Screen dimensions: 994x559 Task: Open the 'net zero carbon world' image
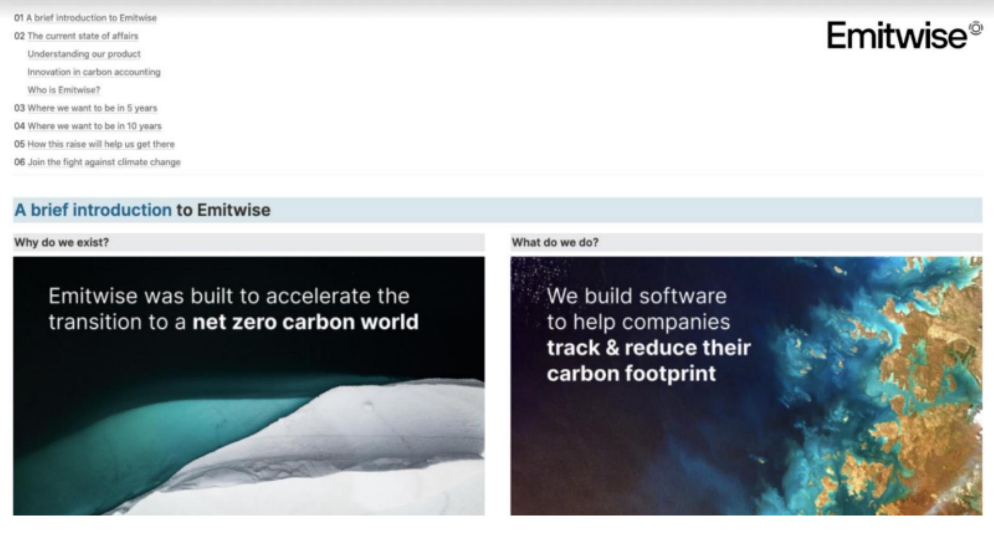[249, 386]
